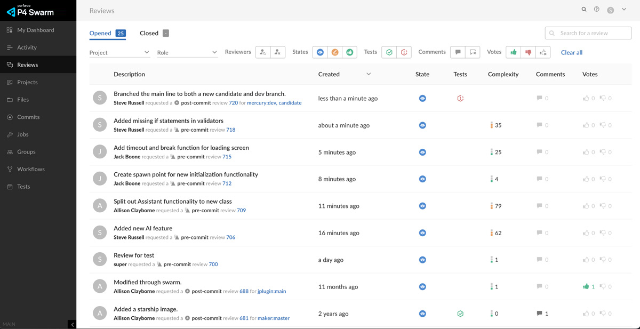Filter reviews that have no reviewers

pos(277,52)
